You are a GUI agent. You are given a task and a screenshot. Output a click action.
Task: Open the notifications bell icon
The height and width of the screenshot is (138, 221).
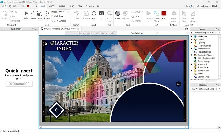click(x=191, y=6)
